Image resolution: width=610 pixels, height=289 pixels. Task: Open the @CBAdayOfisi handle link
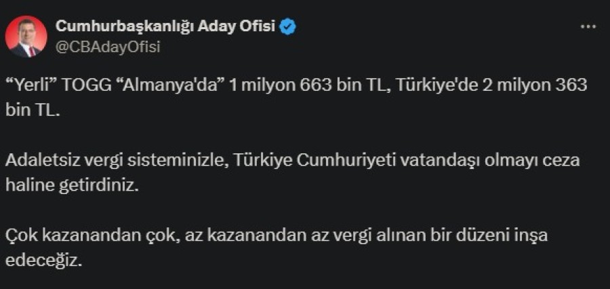click(x=108, y=46)
